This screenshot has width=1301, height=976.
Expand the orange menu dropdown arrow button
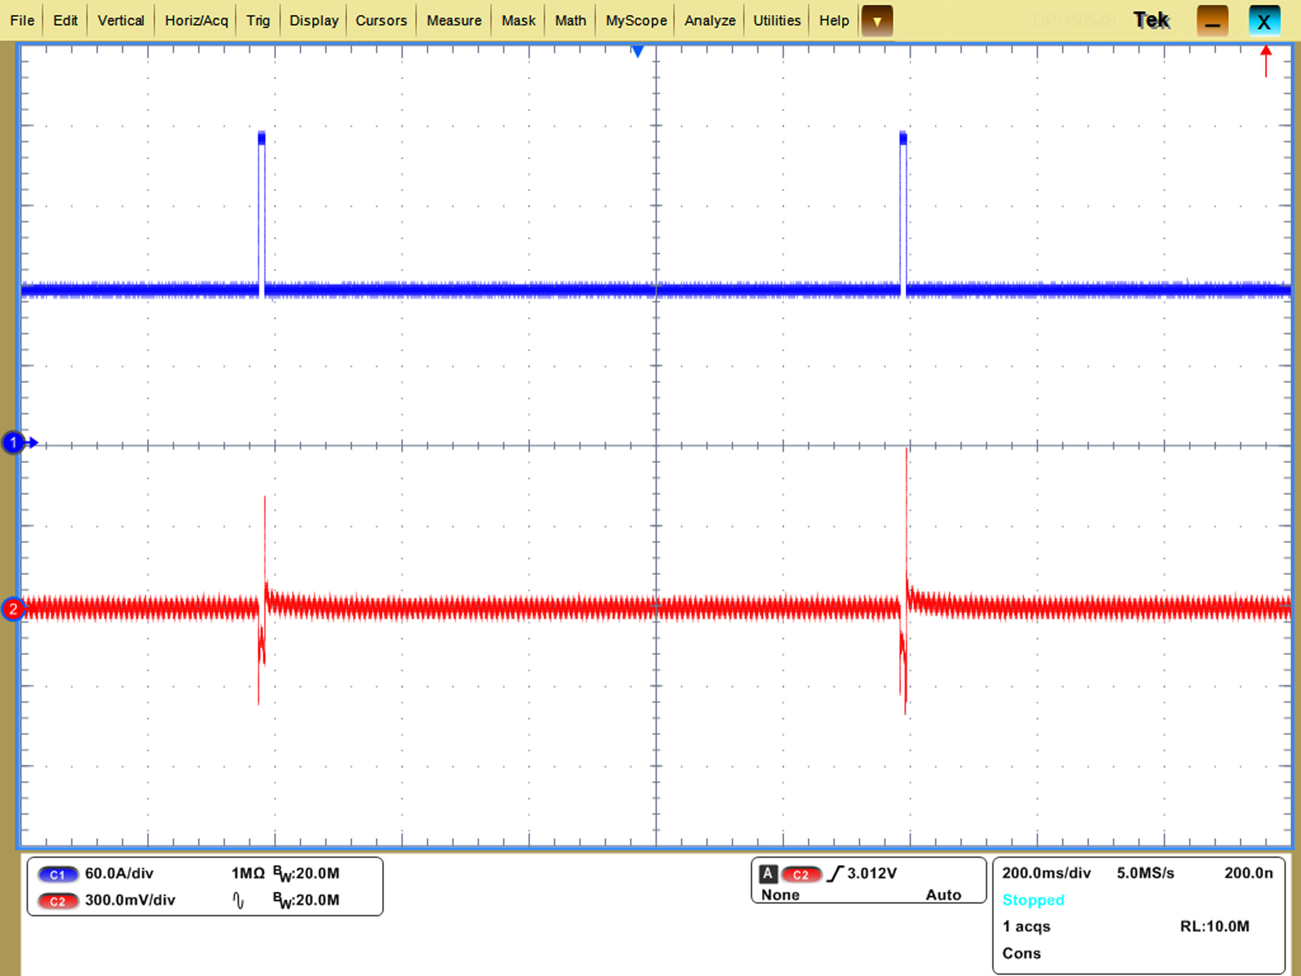coord(877,21)
